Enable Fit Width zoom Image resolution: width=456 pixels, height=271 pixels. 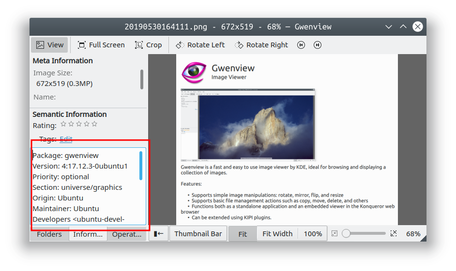point(277,234)
